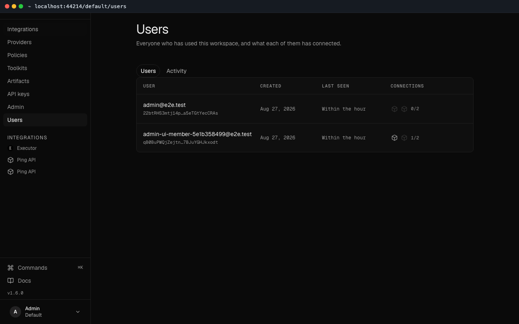Viewport: 519px width, 324px height.
Task: Open the Executor integration link
Action: tap(45, 148)
